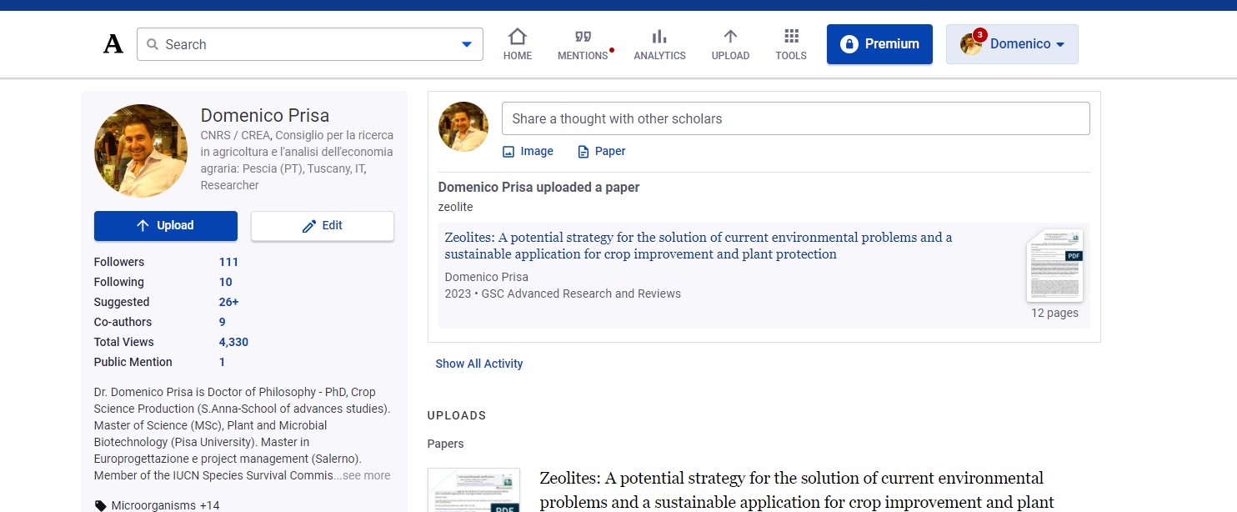The height and width of the screenshot is (512, 1237).
Task: Click the Upload arrow in navbar
Action: click(x=730, y=37)
